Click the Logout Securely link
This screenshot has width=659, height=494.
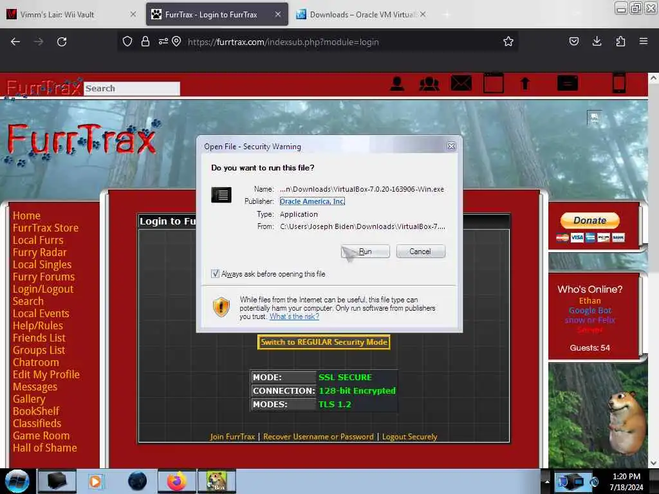[409, 437]
